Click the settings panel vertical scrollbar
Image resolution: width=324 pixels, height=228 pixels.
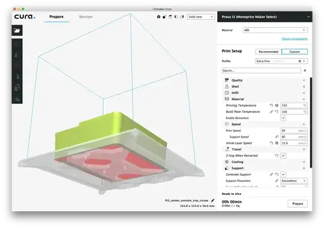311,122
